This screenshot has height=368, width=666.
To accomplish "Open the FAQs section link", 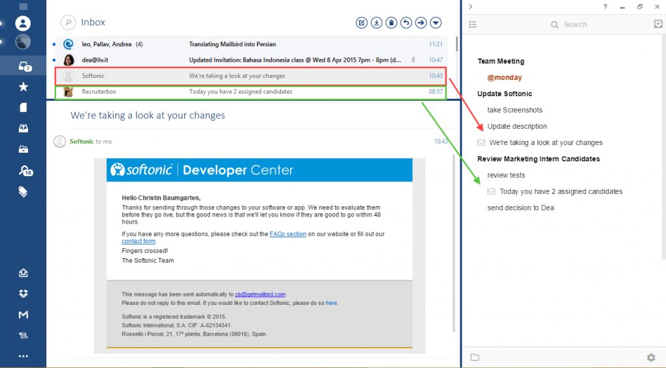I will pos(287,234).
